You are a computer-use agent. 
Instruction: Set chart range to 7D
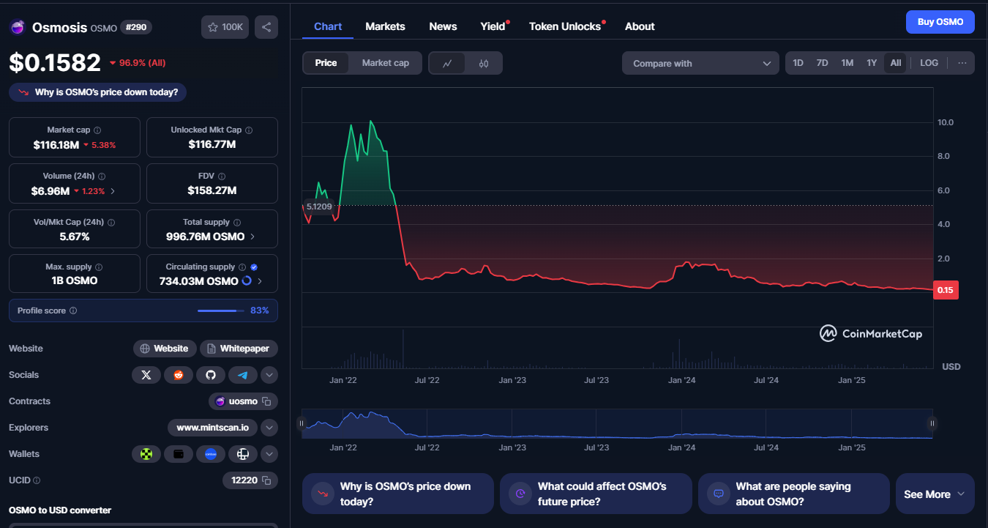(x=822, y=63)
